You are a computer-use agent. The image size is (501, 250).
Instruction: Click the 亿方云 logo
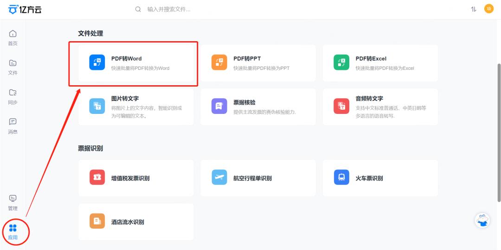coord(25,10)
